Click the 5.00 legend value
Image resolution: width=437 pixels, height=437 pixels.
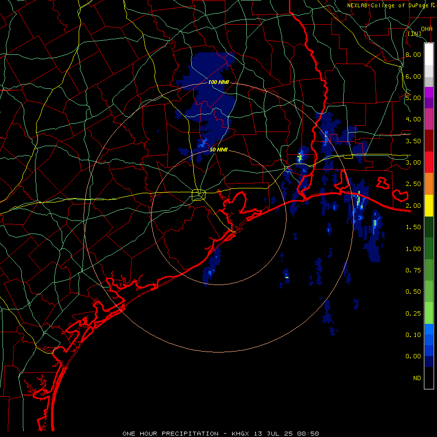coord(413,98)
